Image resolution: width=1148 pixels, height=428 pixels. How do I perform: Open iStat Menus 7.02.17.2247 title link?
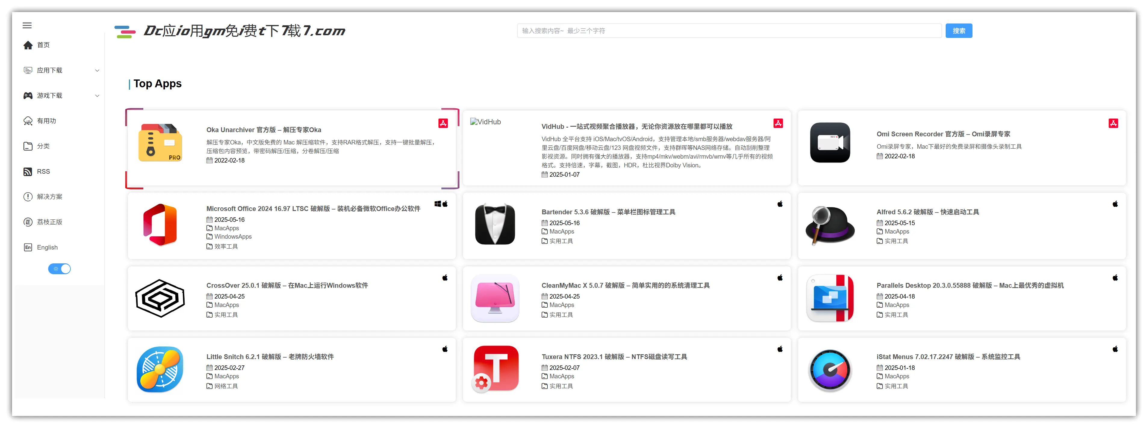coord(948,357)
